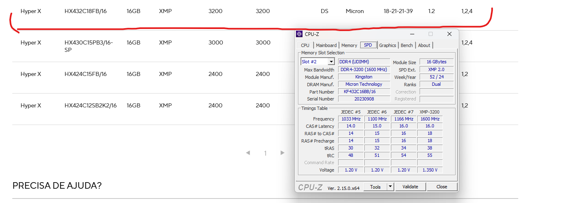Click the Max Bandwidth DDR4-3200 field
The width and height of the screenshot is (569, 203).
[364, 69]
